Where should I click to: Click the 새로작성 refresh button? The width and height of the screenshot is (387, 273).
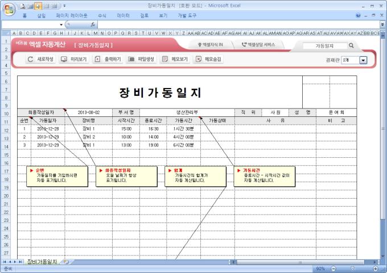(x=40, y=59)
